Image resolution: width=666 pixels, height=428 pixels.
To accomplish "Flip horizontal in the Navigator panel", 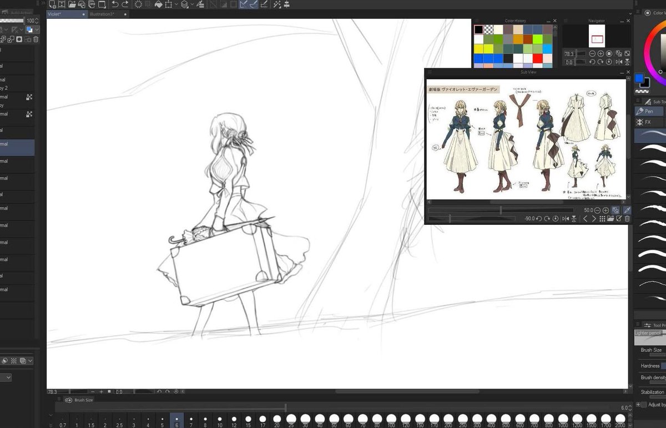I will [619, 62].
